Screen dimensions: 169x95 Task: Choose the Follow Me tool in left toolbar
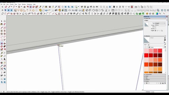pyautogui.click(x=5, y=46)
